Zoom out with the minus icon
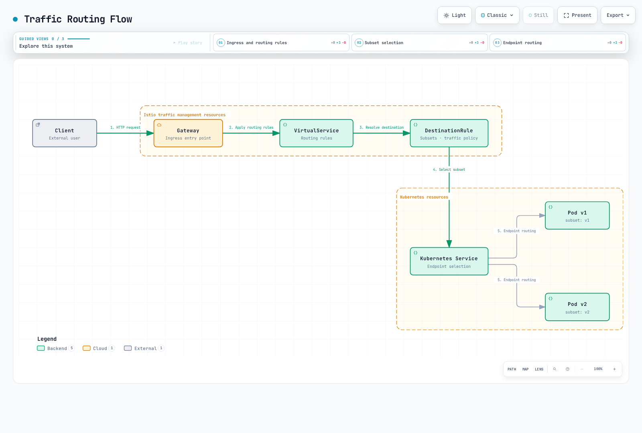Viewport: 642px width, 433px height. click(582, 369)
